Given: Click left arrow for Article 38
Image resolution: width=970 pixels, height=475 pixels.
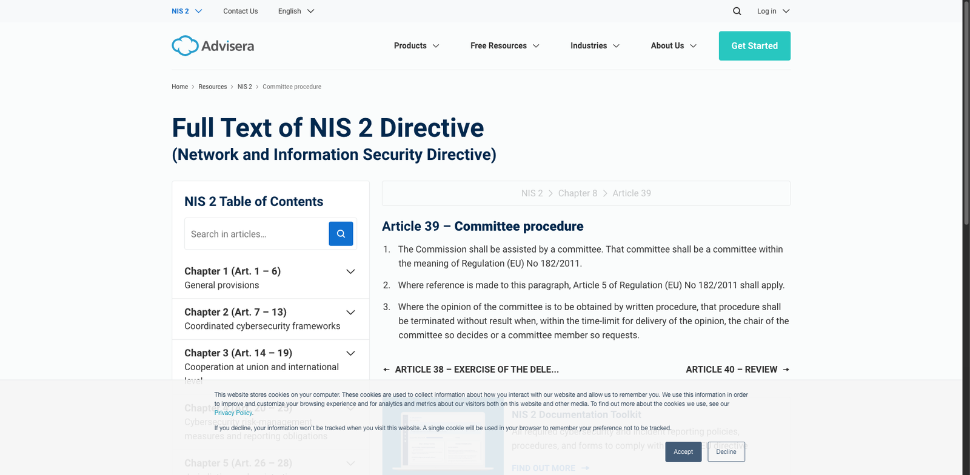Looking at the screenshot, I should tap(387, 370).
